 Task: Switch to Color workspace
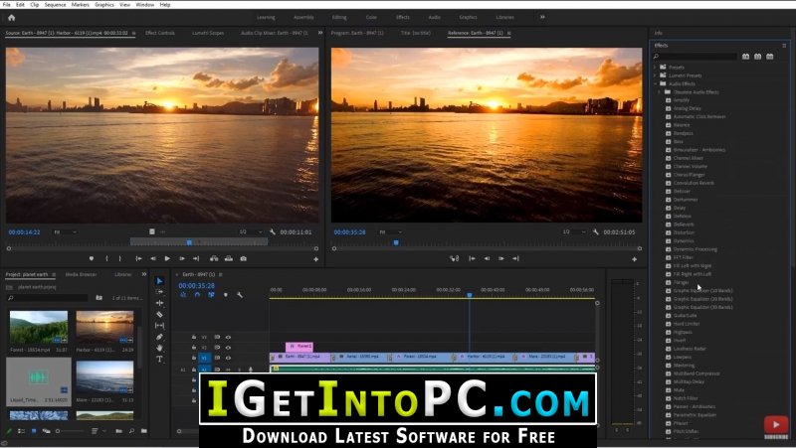pos(371,17)
